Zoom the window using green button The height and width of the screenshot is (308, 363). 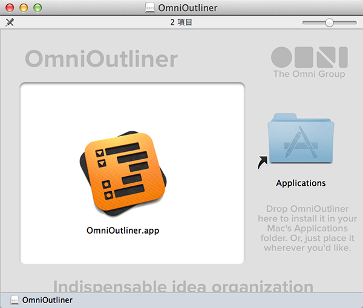pyautogui.click(x=38, y=8)
